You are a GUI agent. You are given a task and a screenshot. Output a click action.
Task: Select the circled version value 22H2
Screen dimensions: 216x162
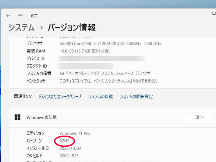(65, 141)
